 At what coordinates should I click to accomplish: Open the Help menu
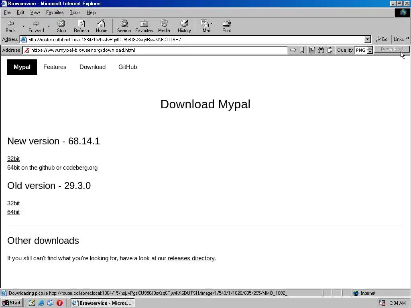[x=91, y=12]
